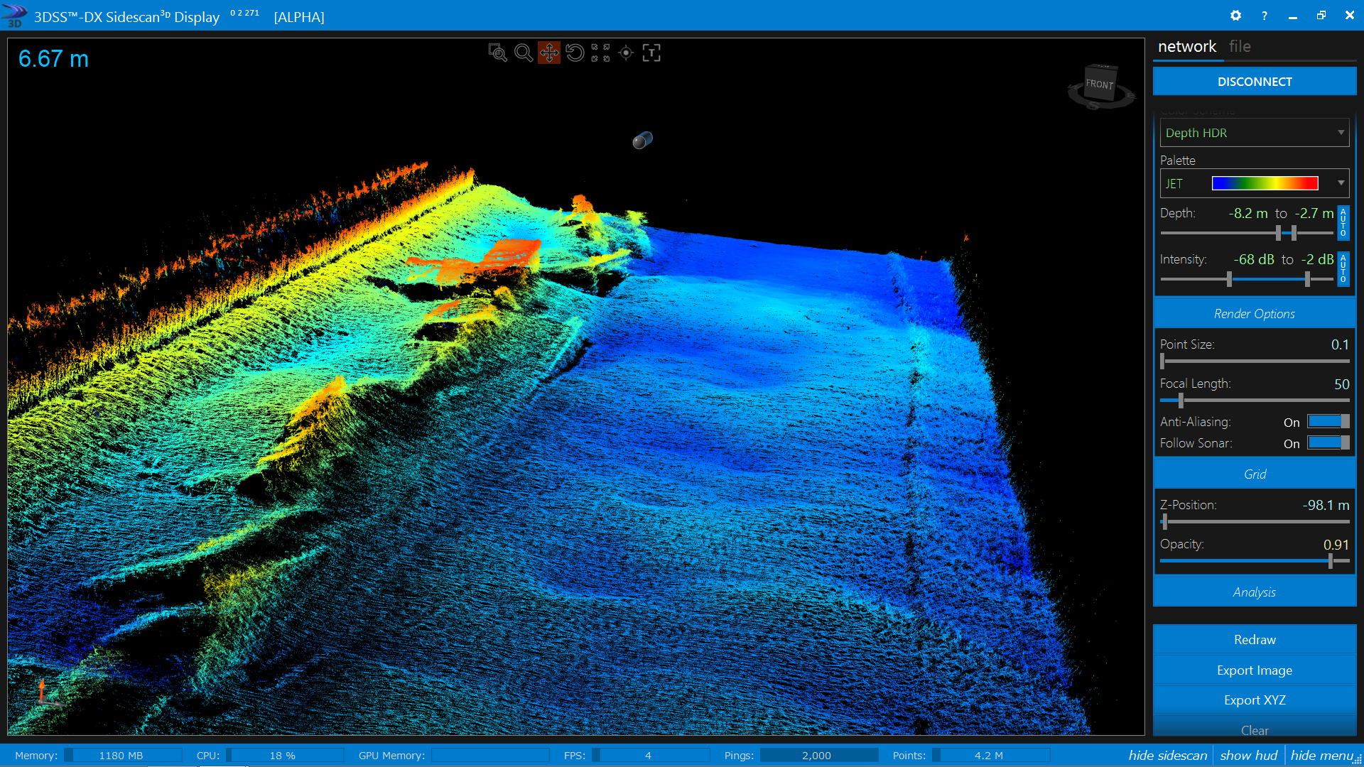Select the network tab
The image size is (1364, 767).
click(x=1187, y=46)
